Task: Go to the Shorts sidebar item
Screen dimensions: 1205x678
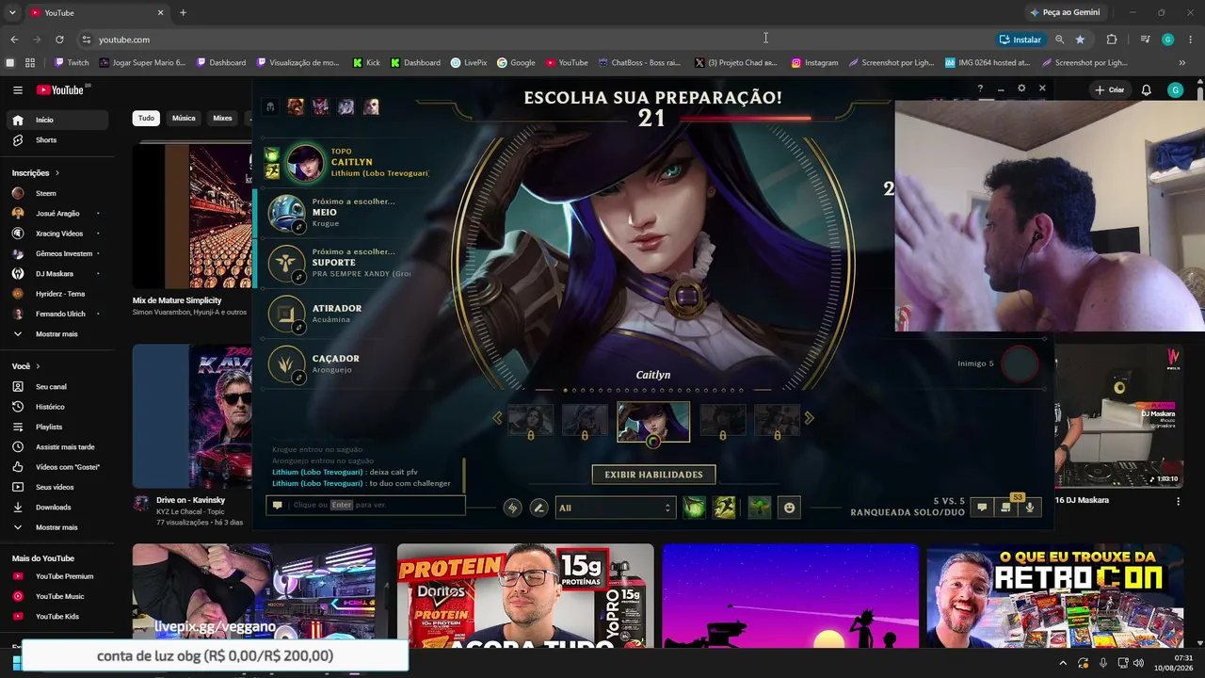Action: pyautogui.click(x=56, y=140)
